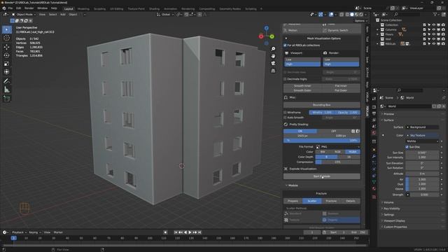
Task: Select the Annotate tool
Action: click(x=7, y=81)
